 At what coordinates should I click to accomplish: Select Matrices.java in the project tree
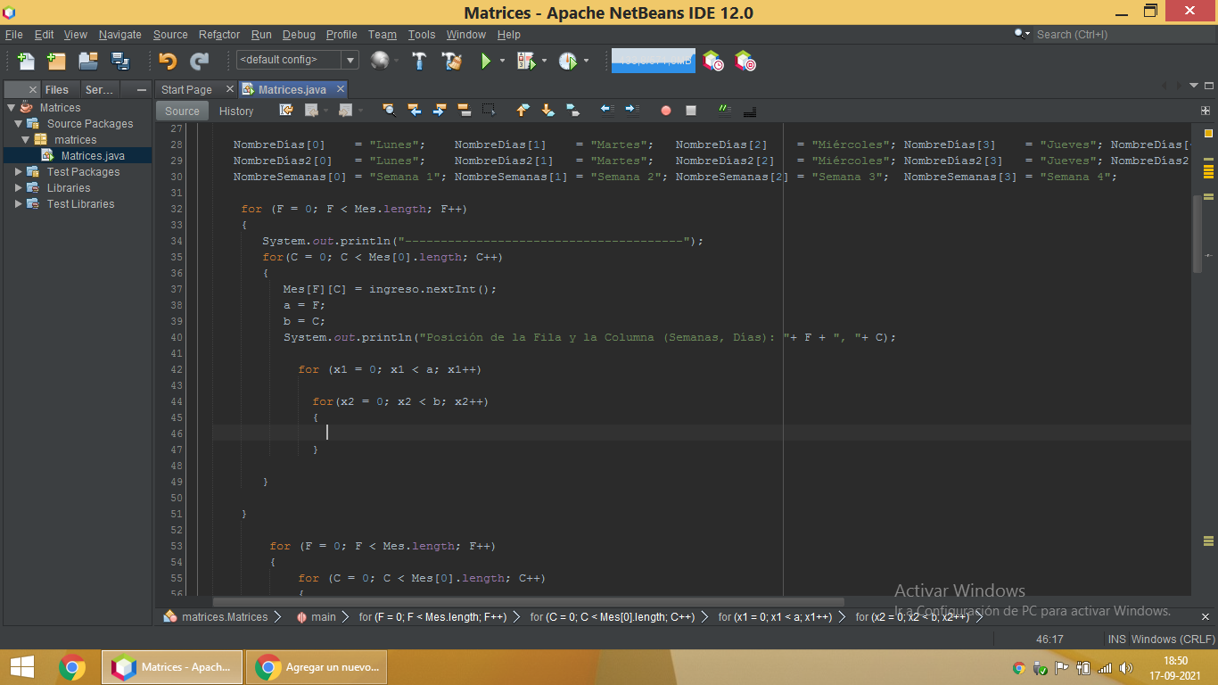pyautogui.click(x=93, y=155)
